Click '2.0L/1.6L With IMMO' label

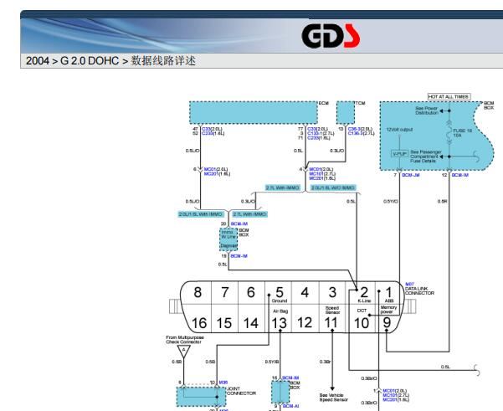coord(201,214)
